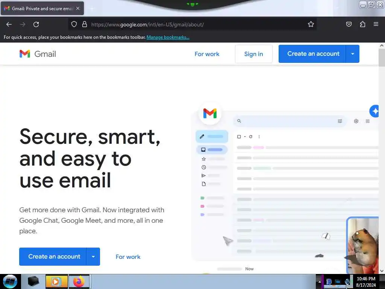Open the media player taskbar icon

(x=56, y=281)
